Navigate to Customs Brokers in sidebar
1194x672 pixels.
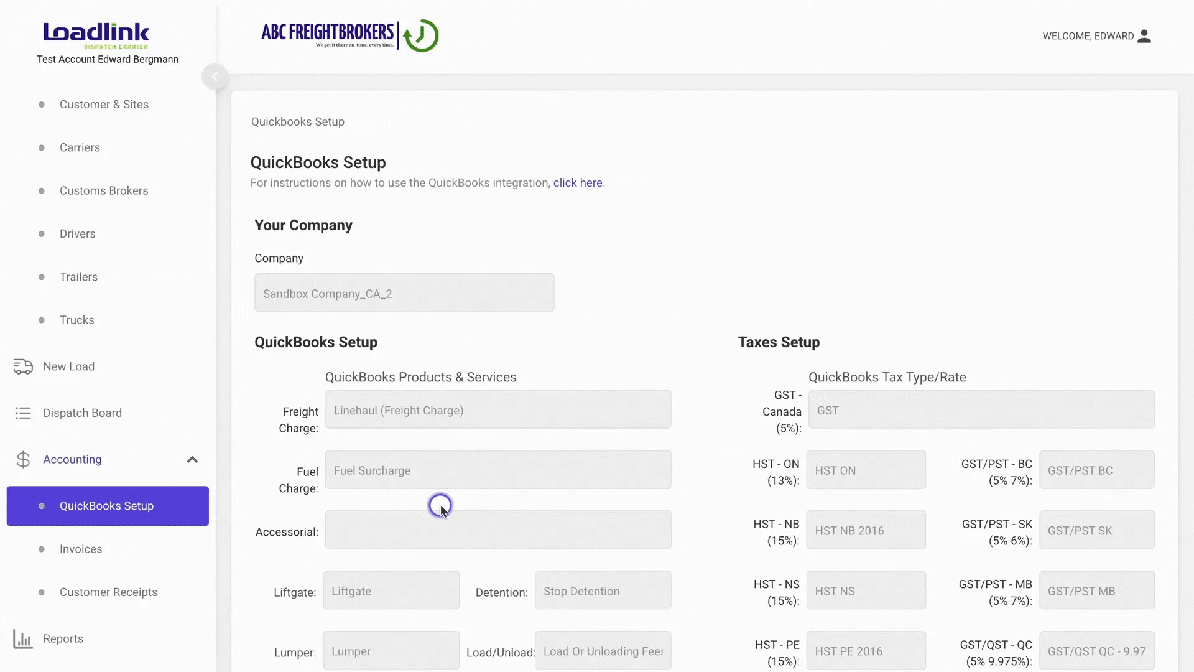click(104, 191)
